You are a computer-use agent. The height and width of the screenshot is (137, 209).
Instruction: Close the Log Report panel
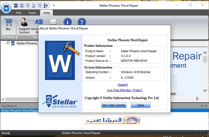[206, 106]
